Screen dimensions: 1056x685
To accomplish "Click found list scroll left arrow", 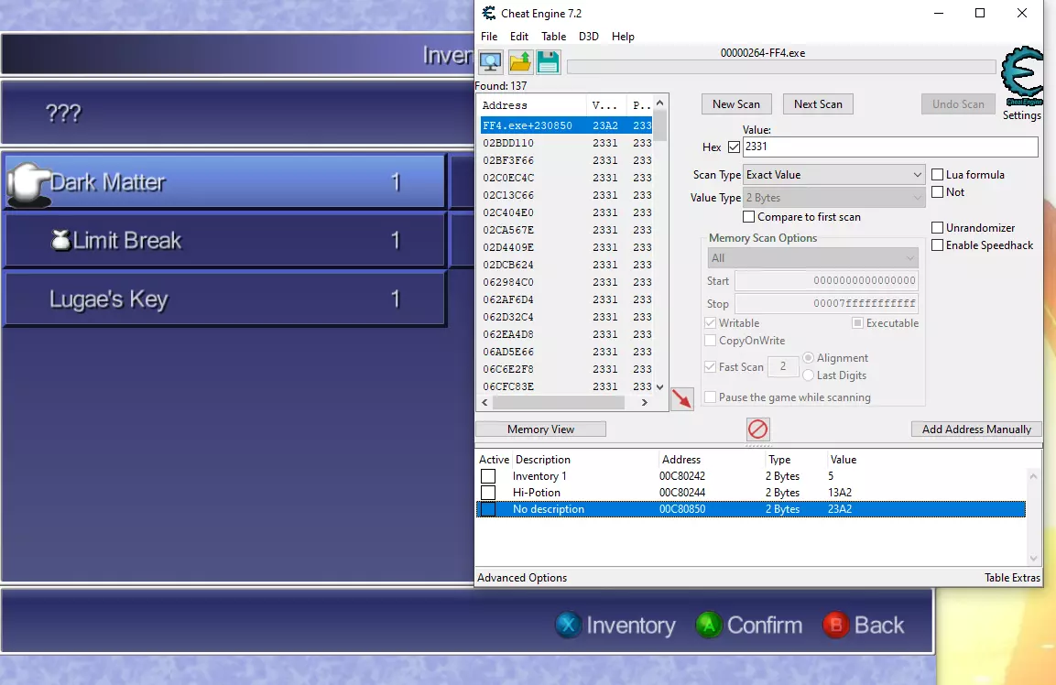I will point(484,402).
